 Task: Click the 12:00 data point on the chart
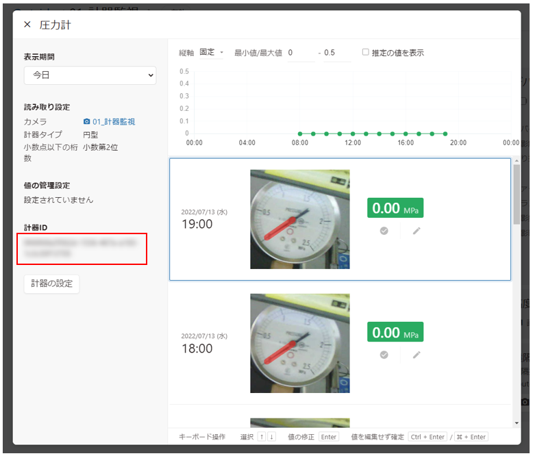(353, 134)
